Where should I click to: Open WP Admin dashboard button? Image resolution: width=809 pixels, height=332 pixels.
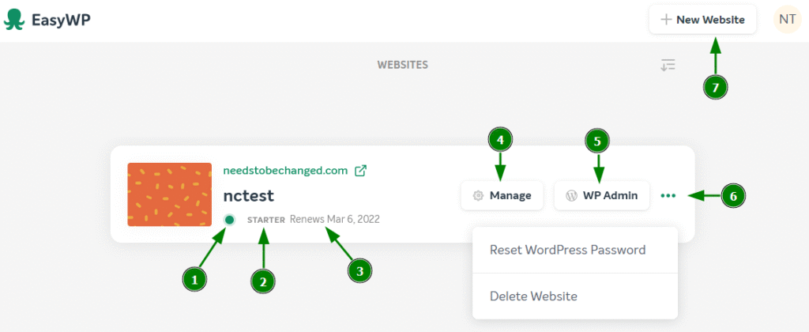coord(602,195)
